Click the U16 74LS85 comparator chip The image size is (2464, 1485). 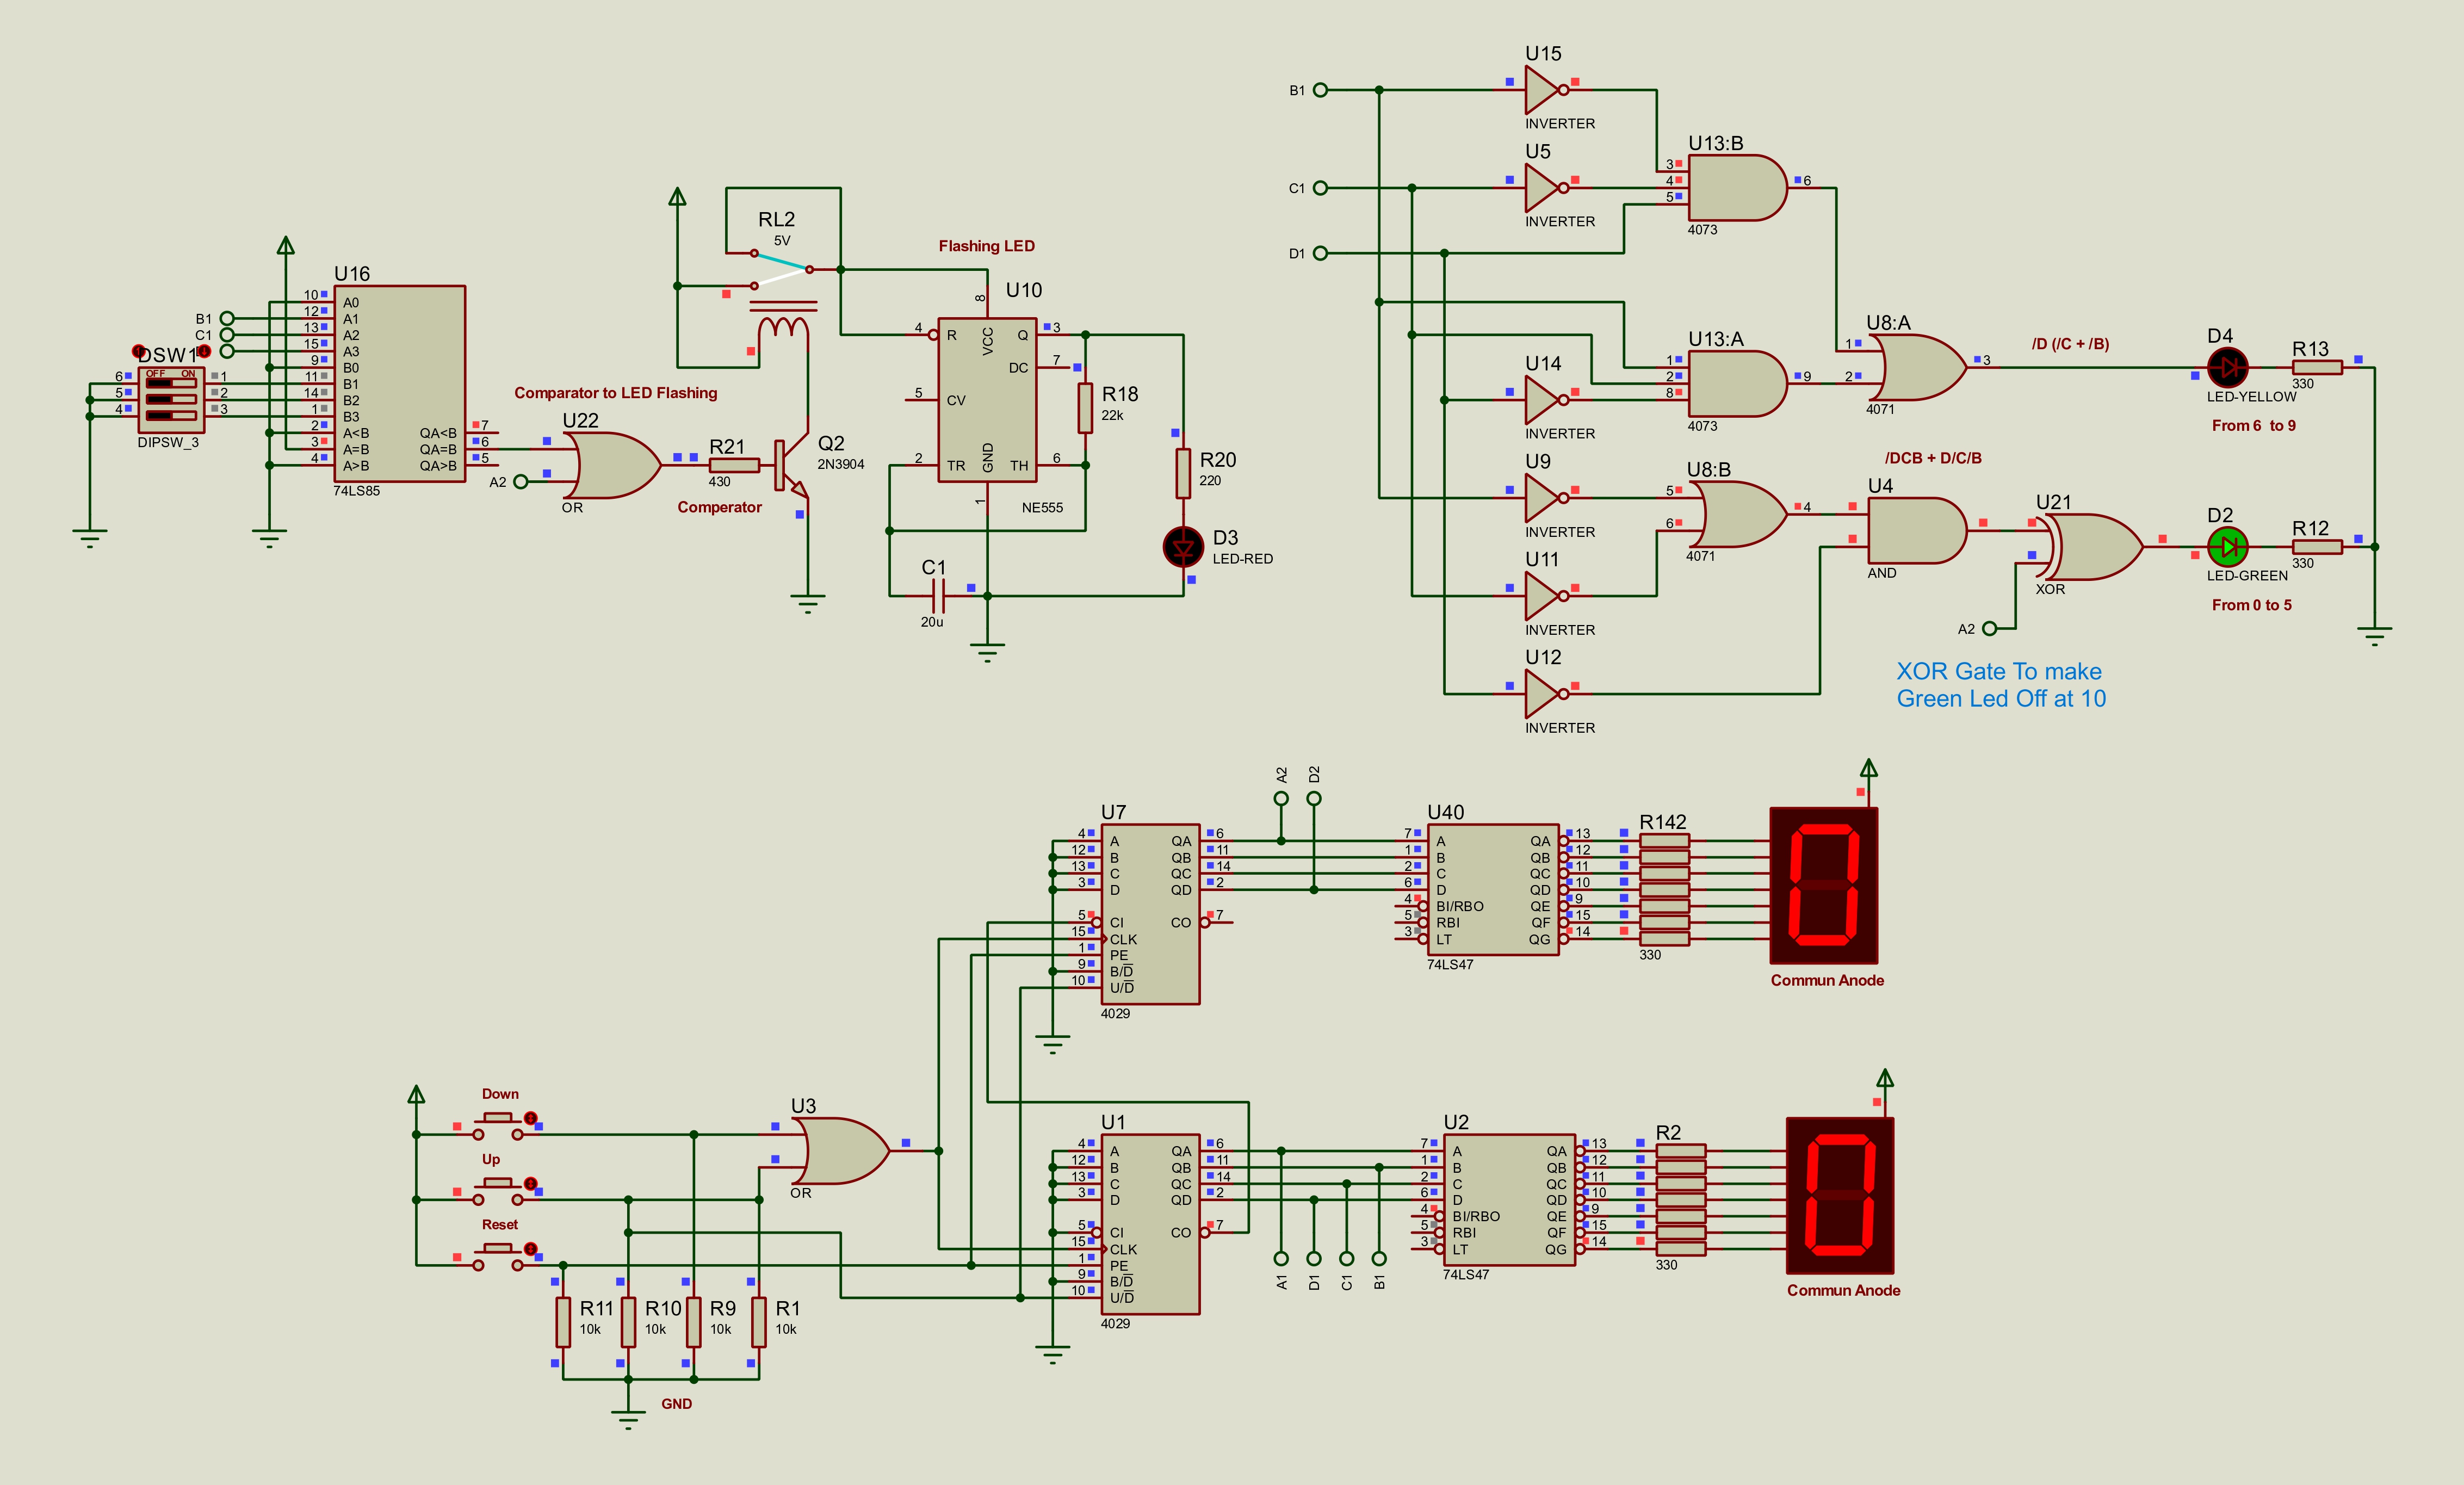(x=399, y=384)
